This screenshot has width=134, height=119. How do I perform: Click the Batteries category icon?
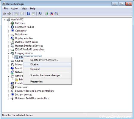coord(12,23)
